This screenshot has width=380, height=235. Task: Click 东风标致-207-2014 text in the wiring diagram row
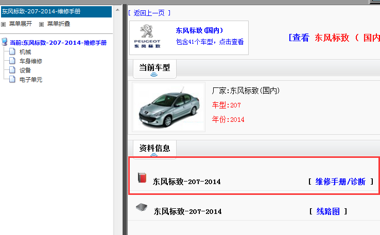(187, 211)
